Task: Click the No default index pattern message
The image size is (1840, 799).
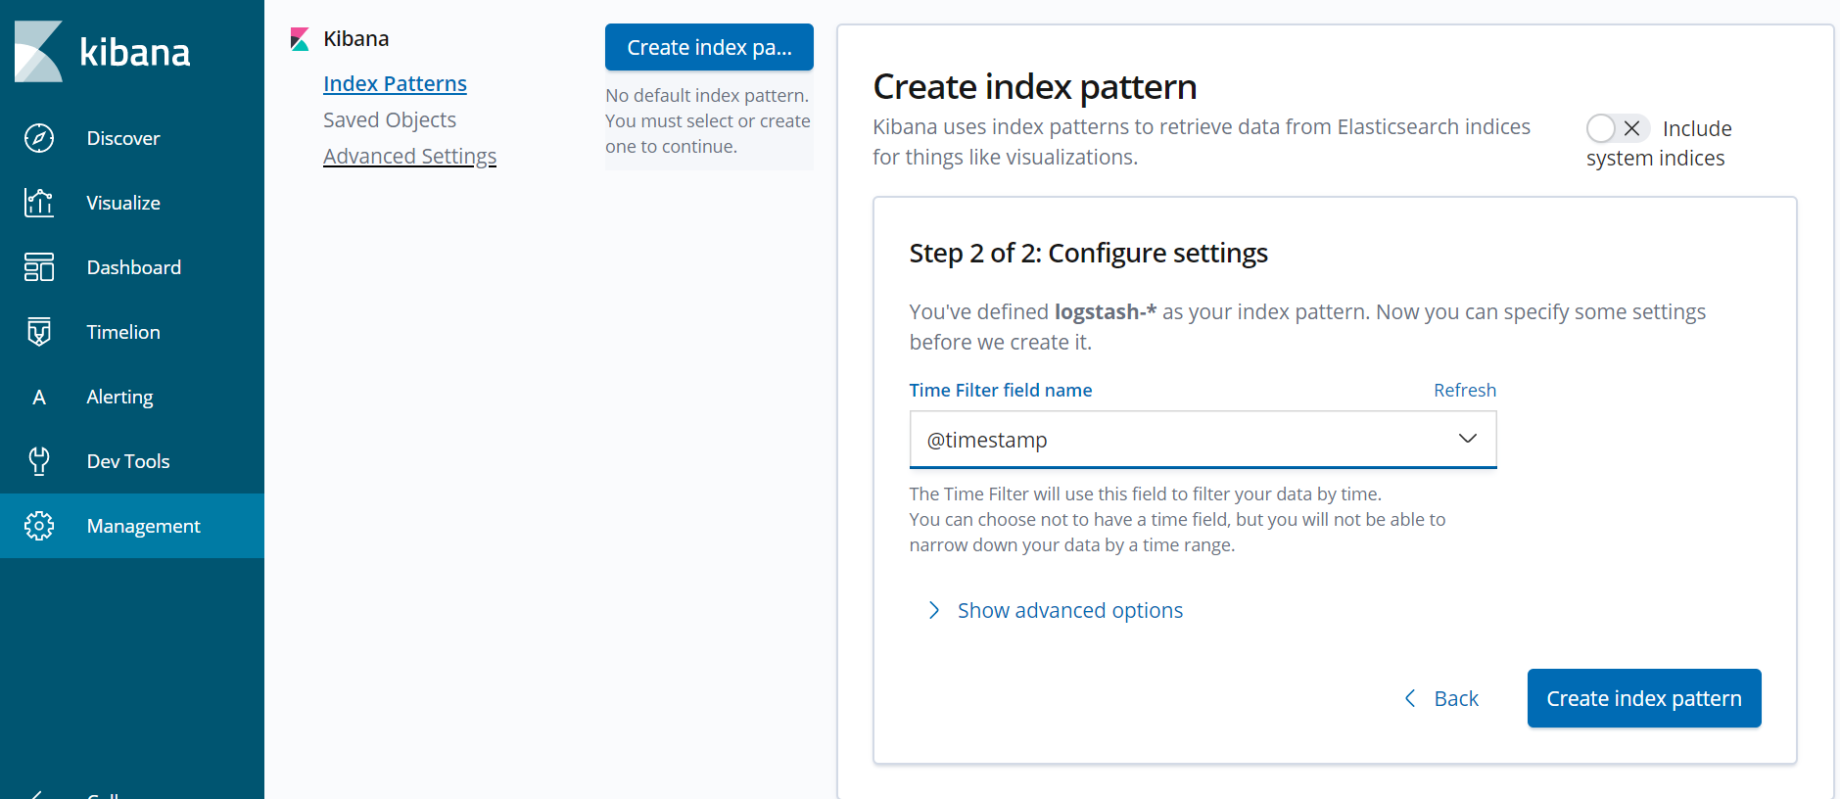Action: [x=708, y=120]
